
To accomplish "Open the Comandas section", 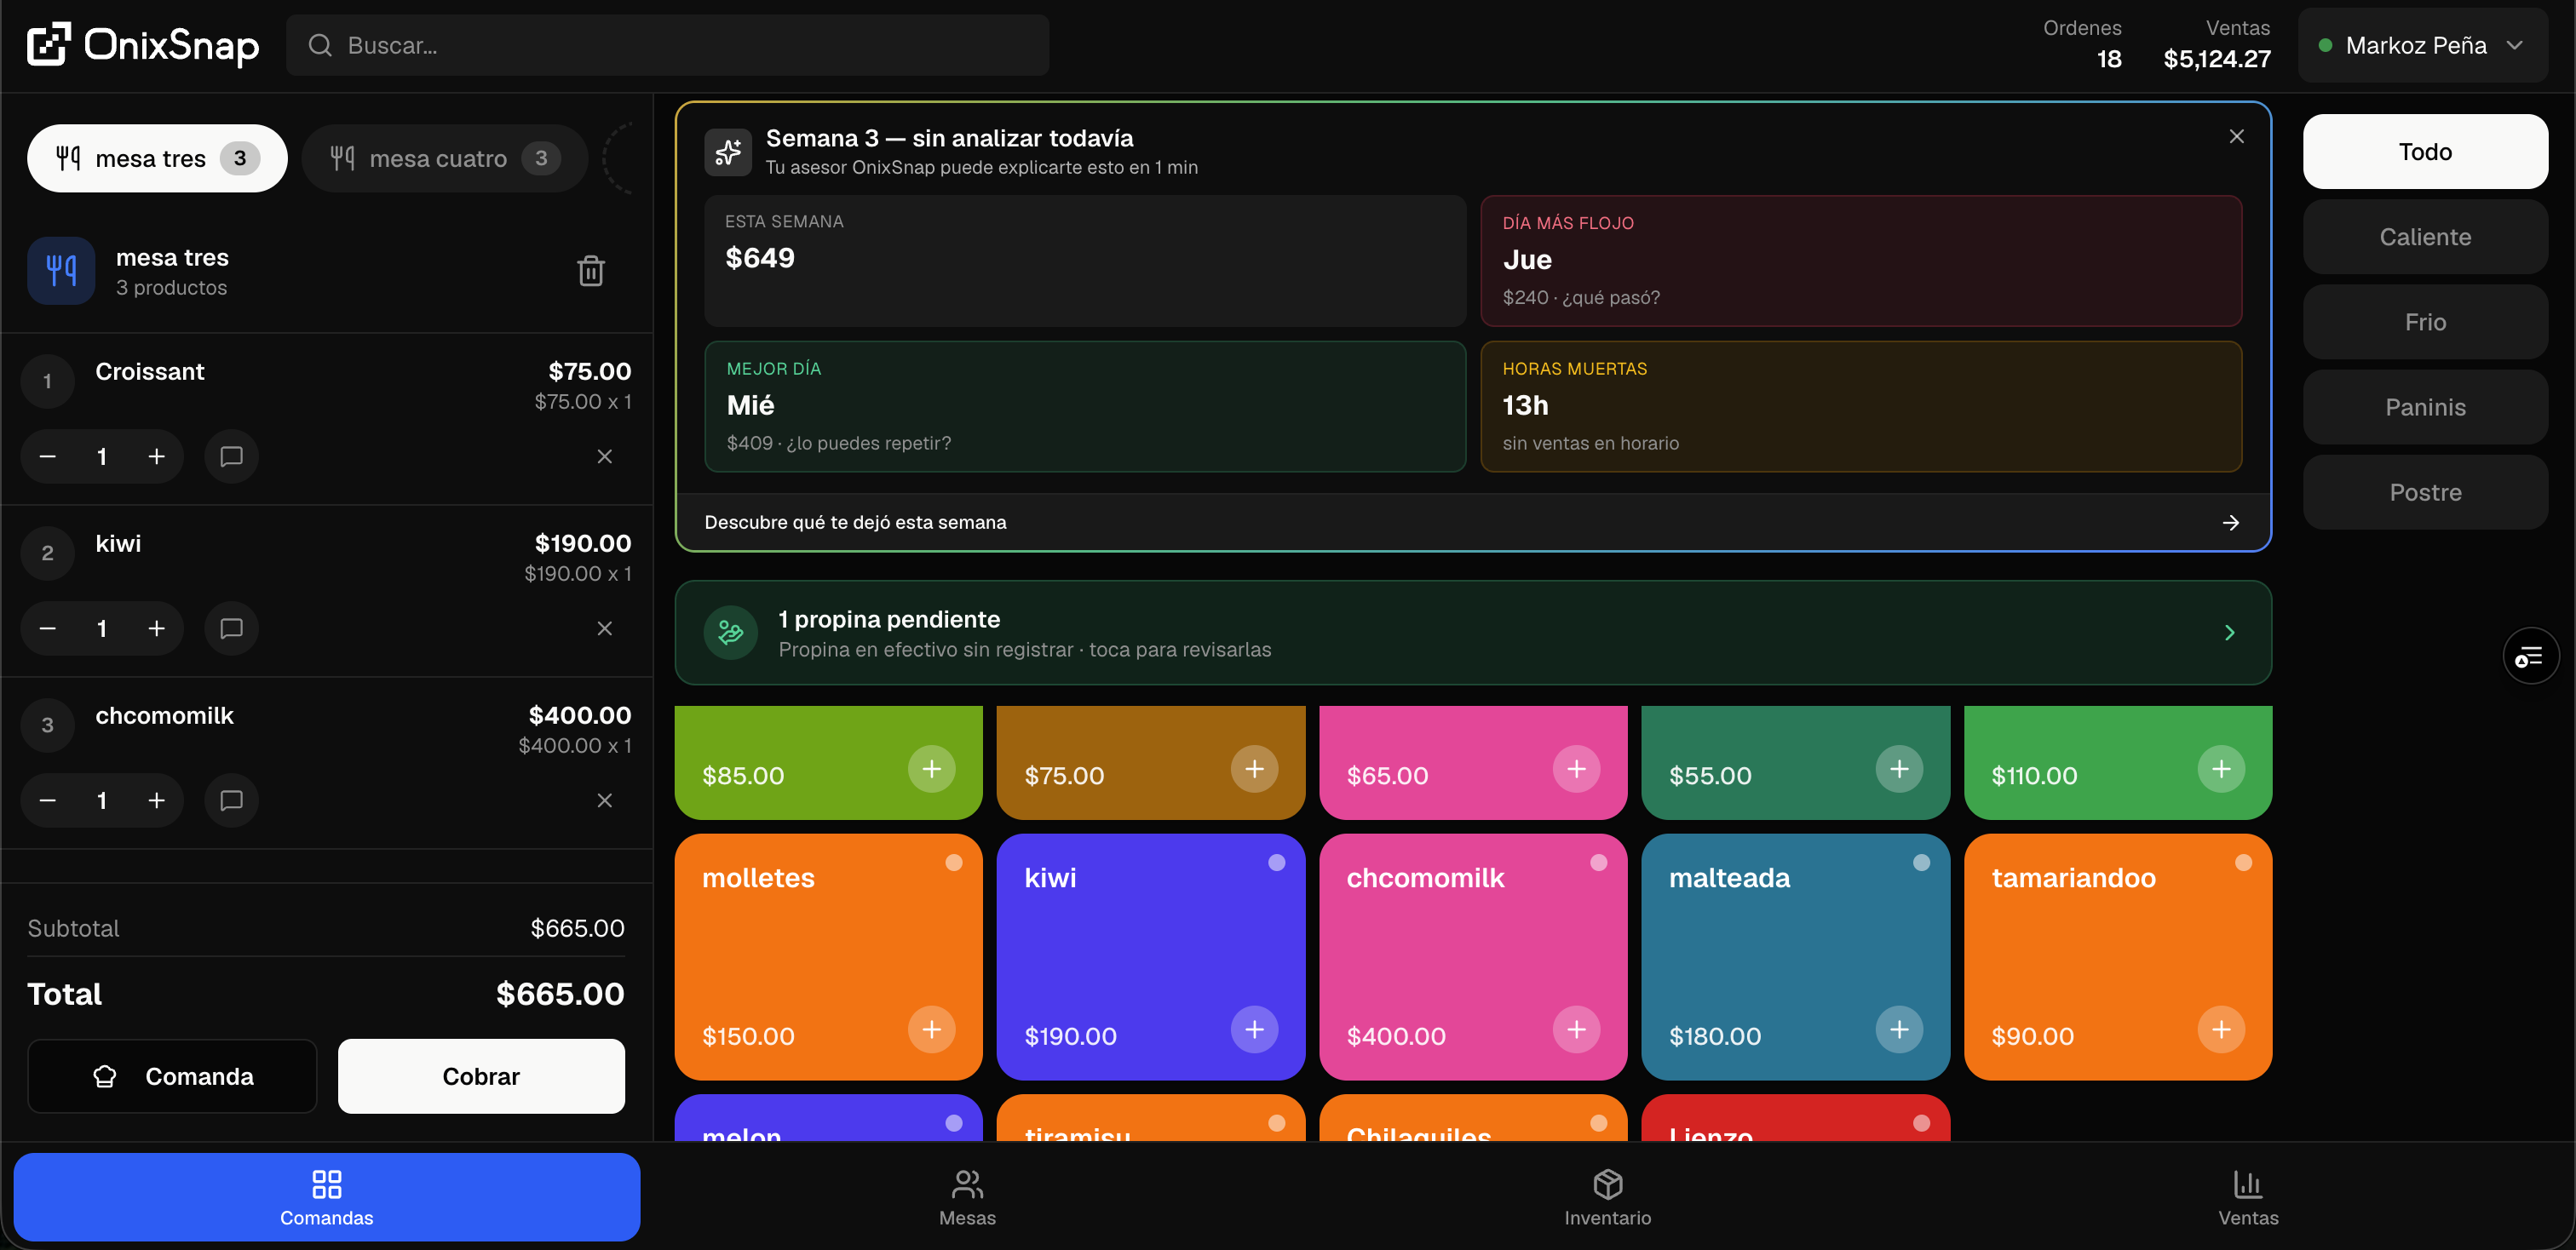I will pos(327,1197).
